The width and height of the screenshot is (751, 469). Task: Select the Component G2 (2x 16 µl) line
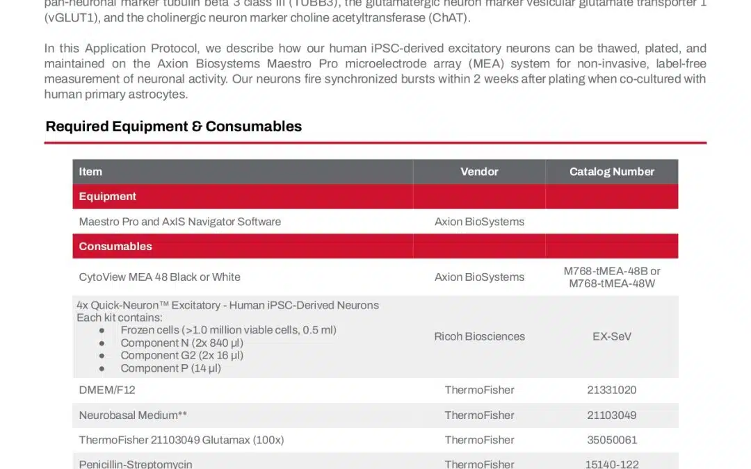(x=181, y=355)
